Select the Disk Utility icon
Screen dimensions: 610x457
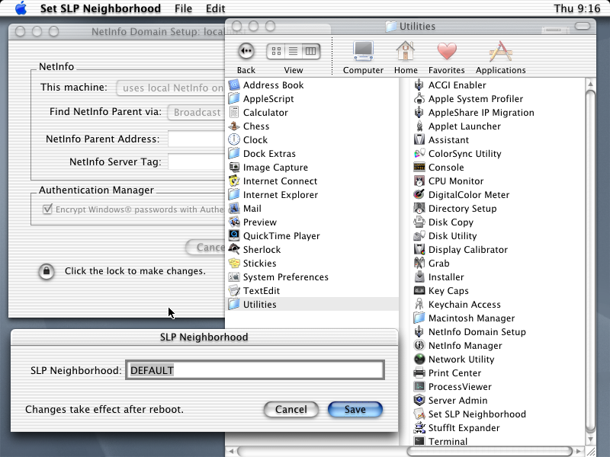pyautogui.click(x=419, y=235)
